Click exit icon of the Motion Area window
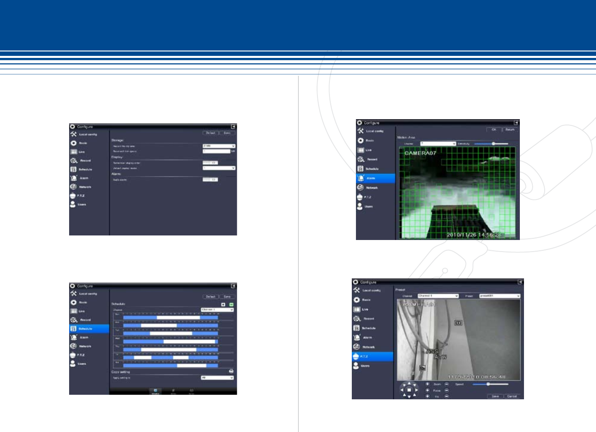The image size is (596, 432). coord(516,123)
